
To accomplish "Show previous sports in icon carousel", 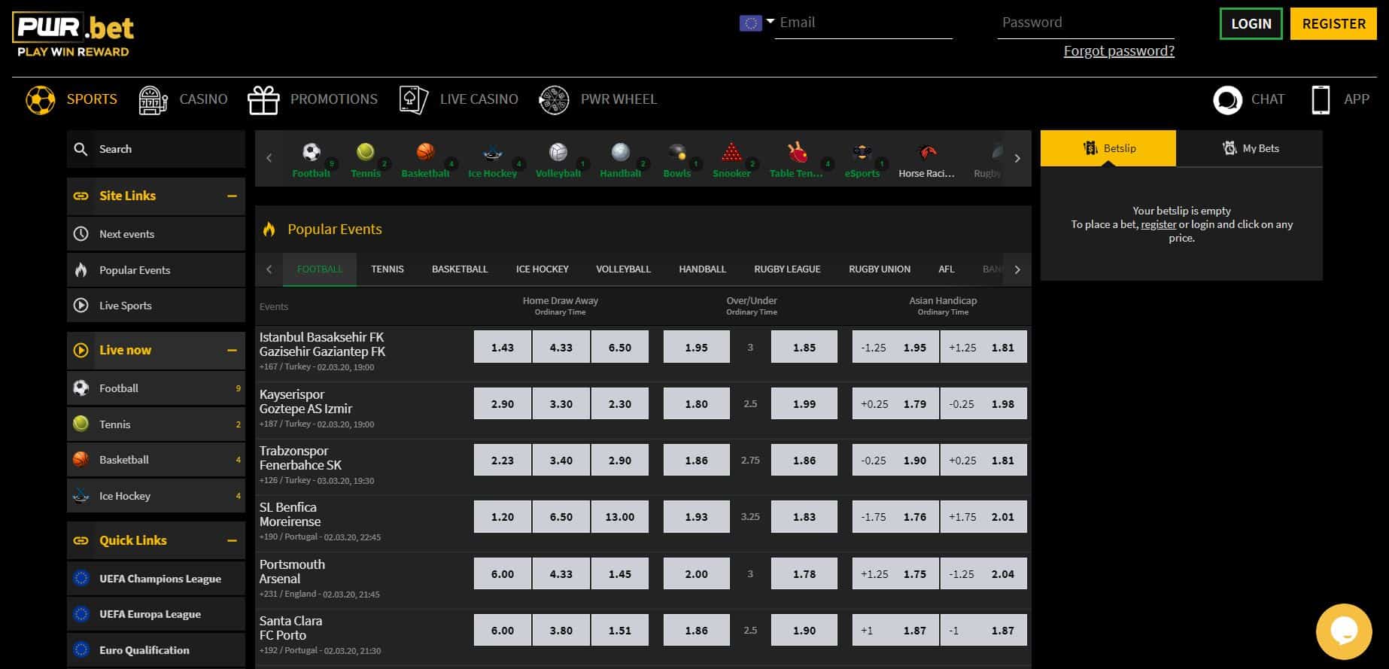I will tap(269, 158).
